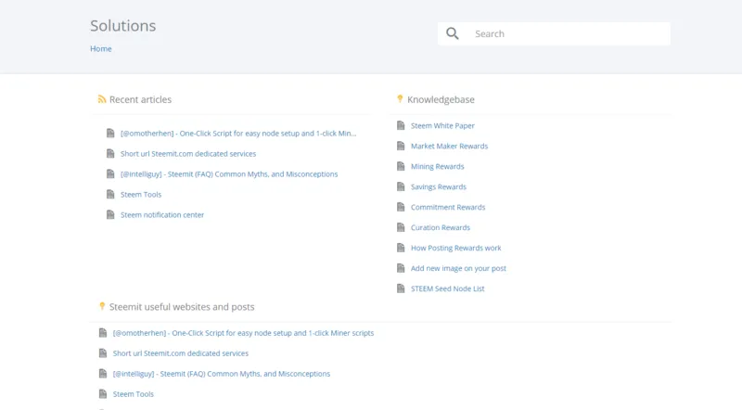Click document icon beside Steem Tools in useful websites section

103,394
